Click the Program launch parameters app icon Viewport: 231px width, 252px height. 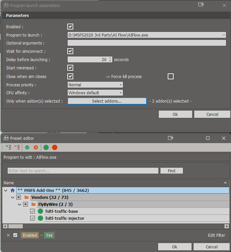(x=6, y=5)
